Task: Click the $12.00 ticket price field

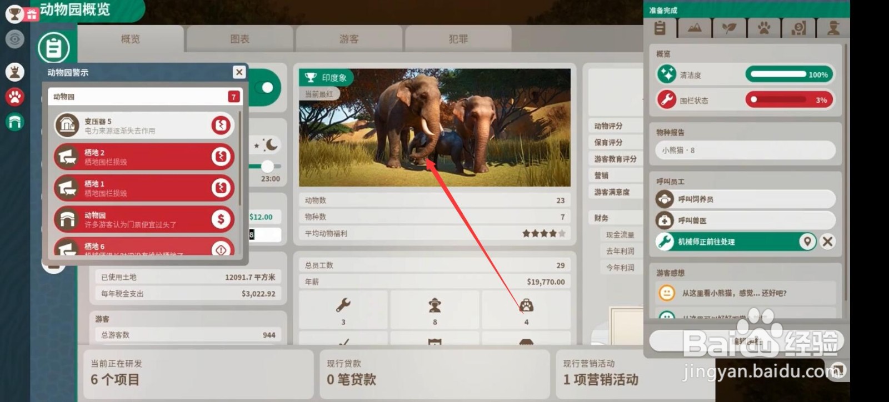Action: coord(264,217)
